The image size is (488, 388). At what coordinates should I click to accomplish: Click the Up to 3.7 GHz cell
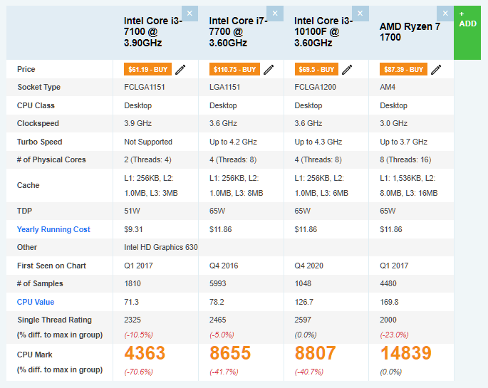pyautogui.click(x=404, y=142)
